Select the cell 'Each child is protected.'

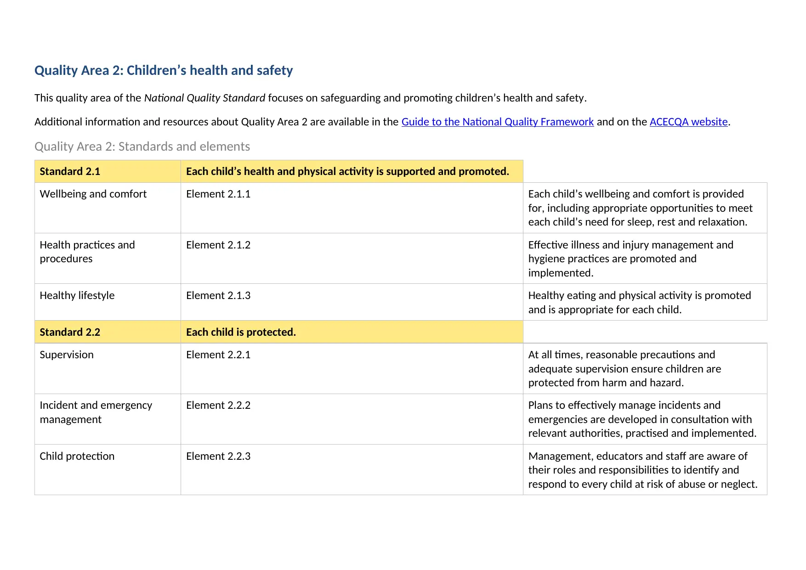pos(352,332)
